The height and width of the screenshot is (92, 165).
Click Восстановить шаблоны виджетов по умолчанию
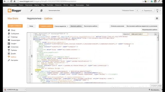142,26
